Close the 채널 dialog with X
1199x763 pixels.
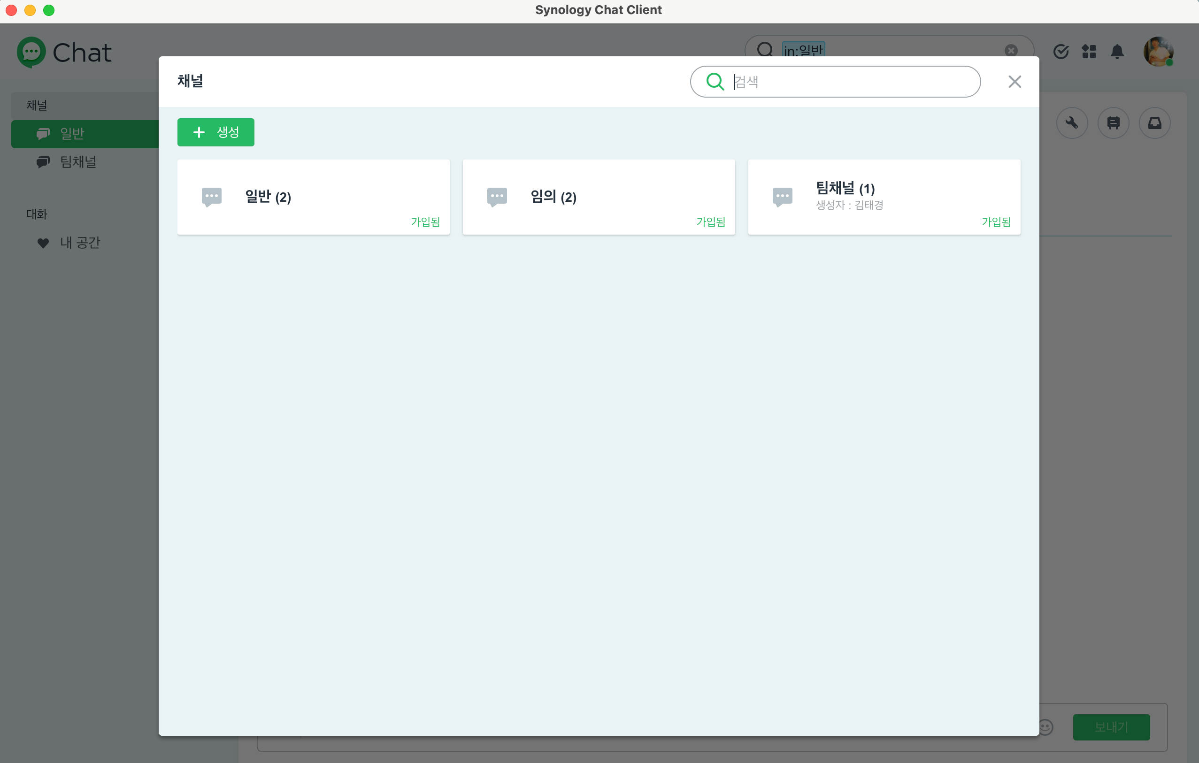coord(1015,82)
